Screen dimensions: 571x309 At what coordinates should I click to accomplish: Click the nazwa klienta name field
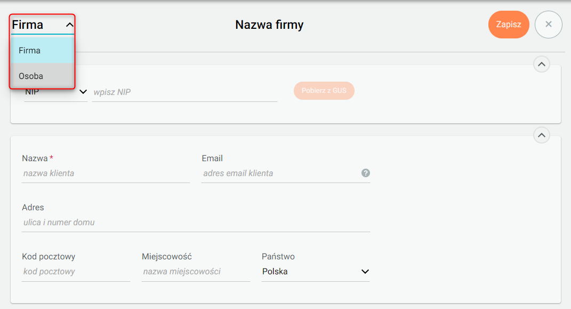tap(105, 173)
